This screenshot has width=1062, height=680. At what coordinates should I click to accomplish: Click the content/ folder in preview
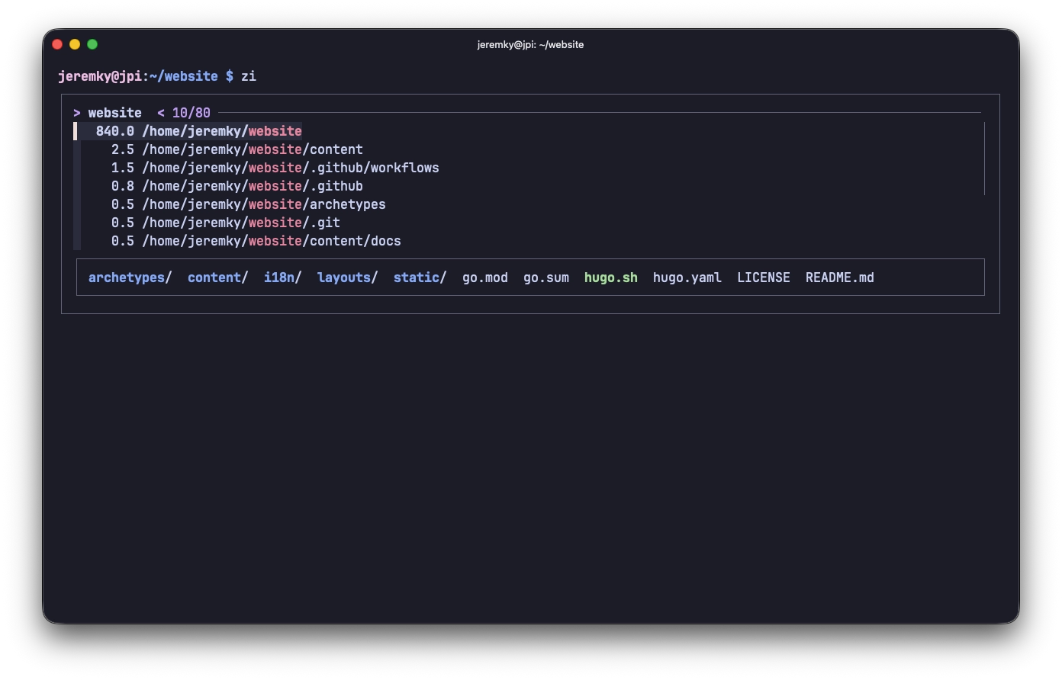(x=217, y=277)
